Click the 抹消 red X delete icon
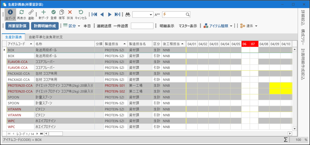Viewport: 310px width, 145px height. pos(70,12)
